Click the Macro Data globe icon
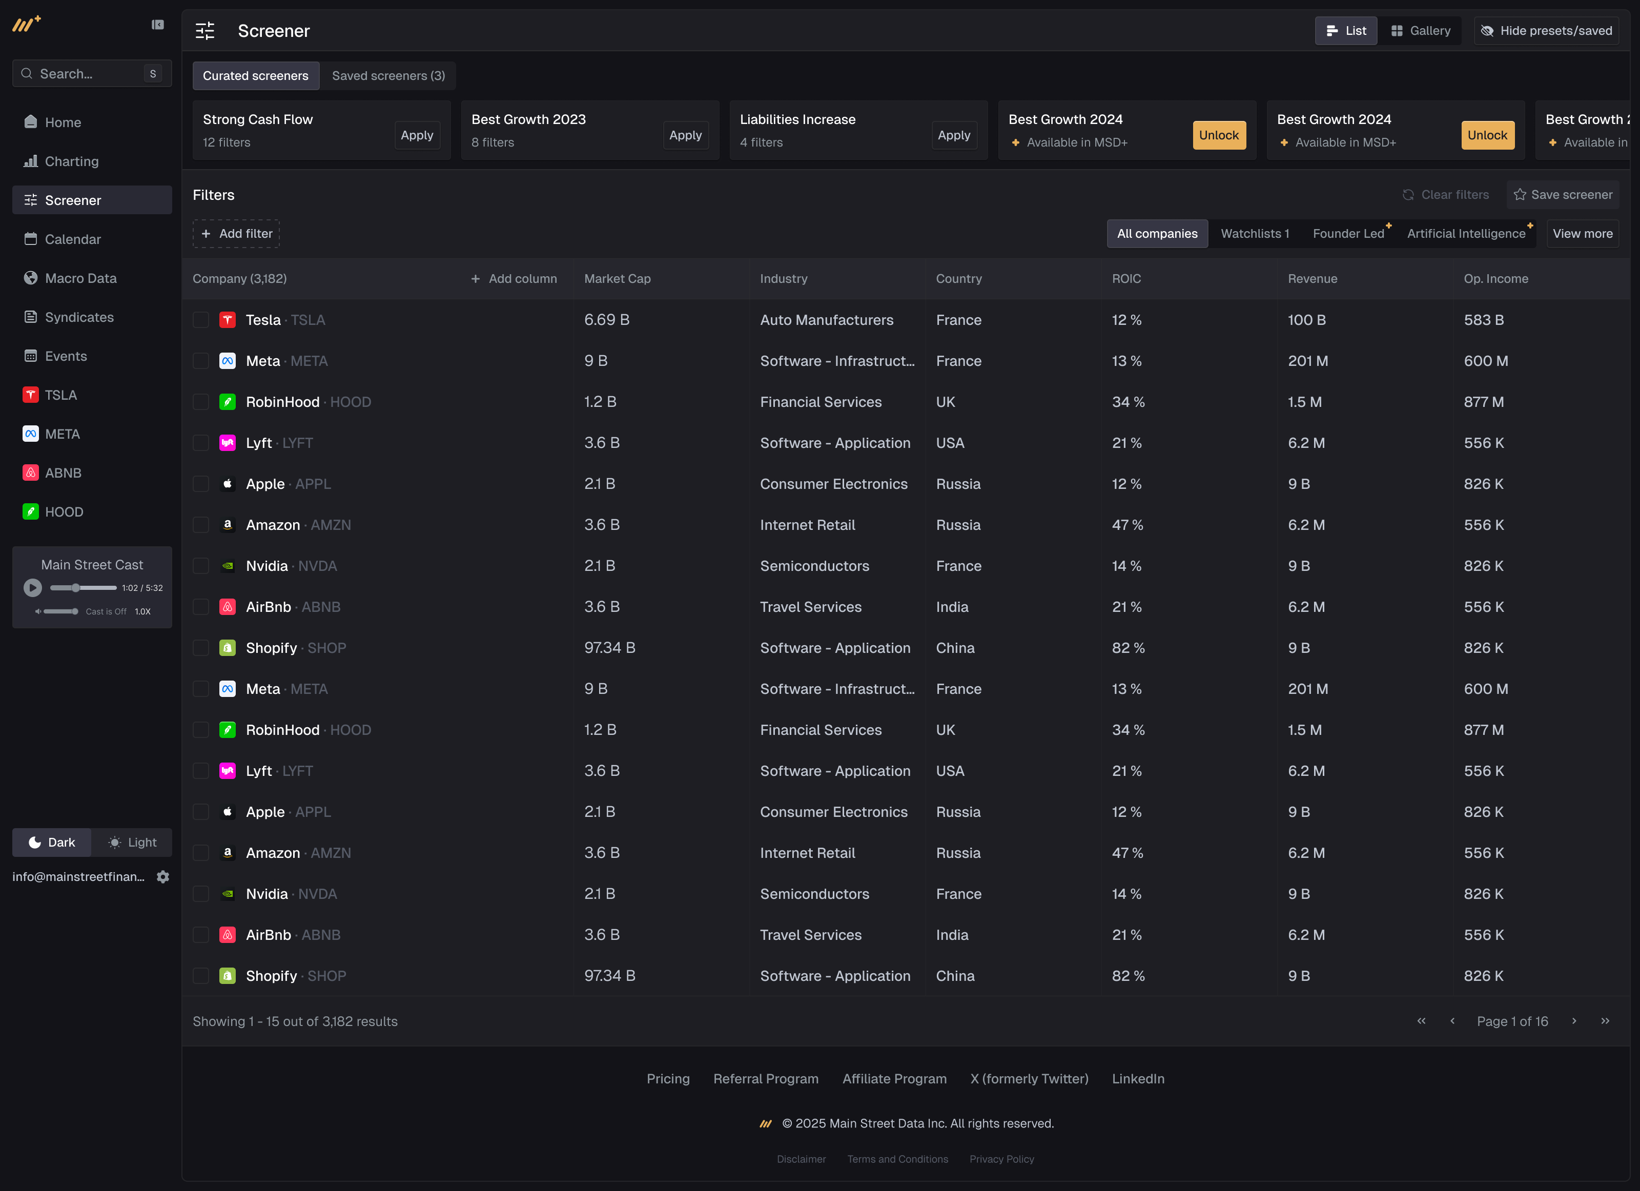 click(30, 278)
